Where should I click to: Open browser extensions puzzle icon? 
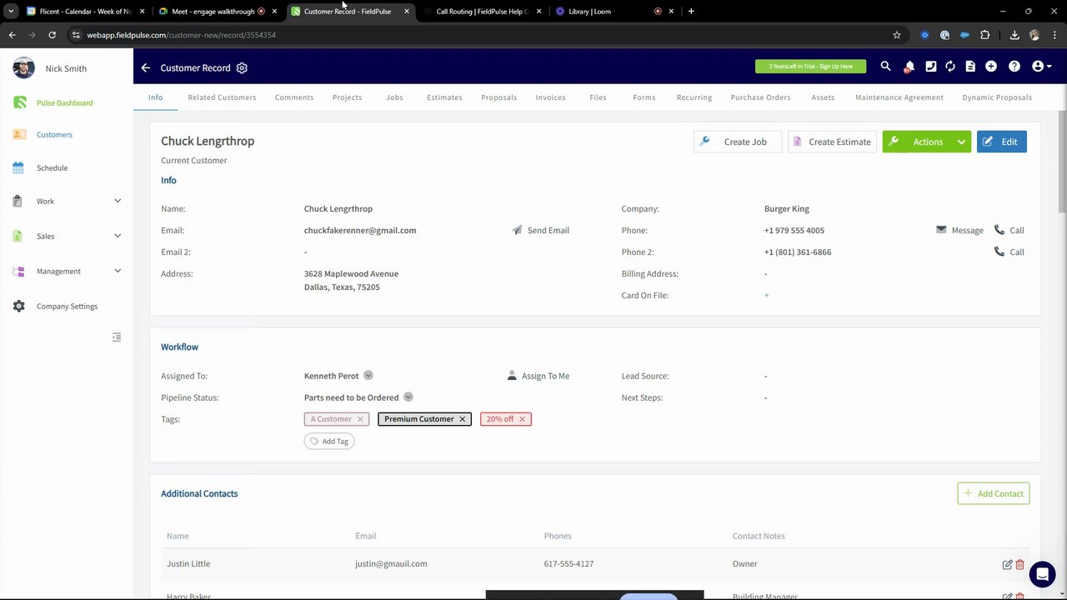pos(984,35)
